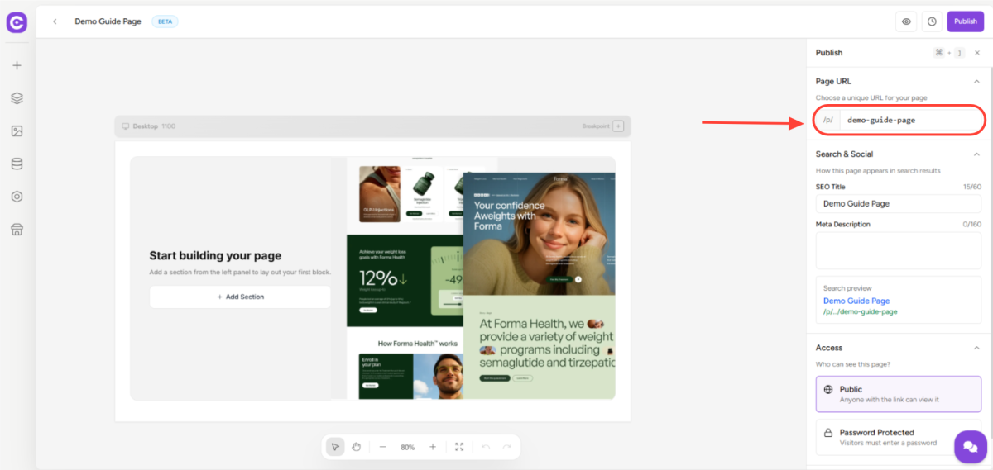Open the database sidebar icon
Screen dimensions: 993x470
point(17,164)
